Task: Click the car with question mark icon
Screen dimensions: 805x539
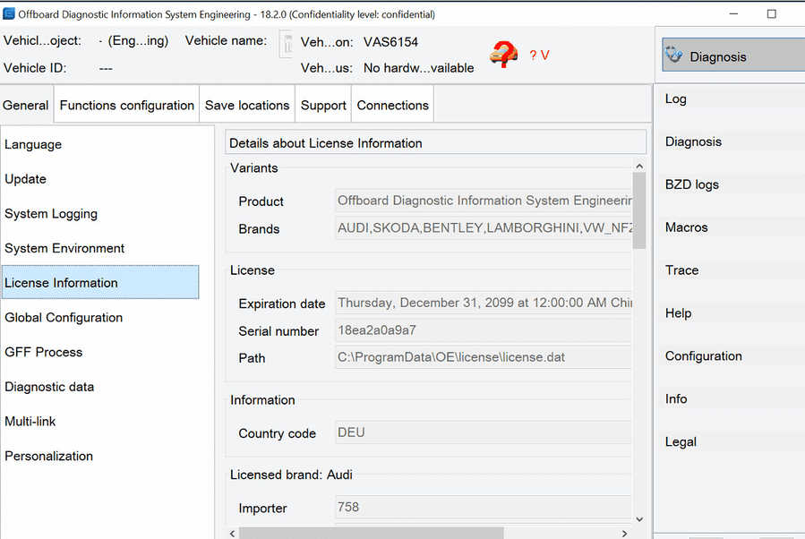Action: pos(503,55)
